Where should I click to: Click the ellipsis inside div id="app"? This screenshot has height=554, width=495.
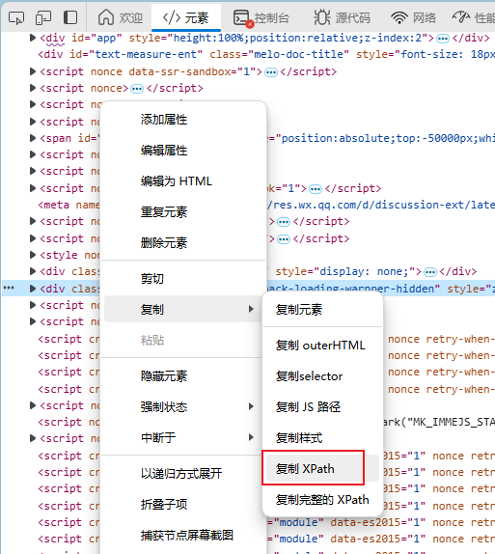pyautogui.click(x=443, y=39)
